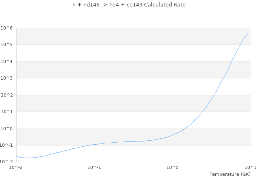The image size is (259, 194).
Task: Click the 10^0 label on the x-axis
Action: point(173,167)
